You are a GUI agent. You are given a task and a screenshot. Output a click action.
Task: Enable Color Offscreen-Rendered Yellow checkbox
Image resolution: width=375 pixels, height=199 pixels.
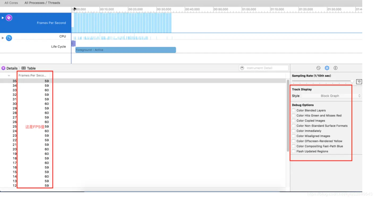click(293, 141)
